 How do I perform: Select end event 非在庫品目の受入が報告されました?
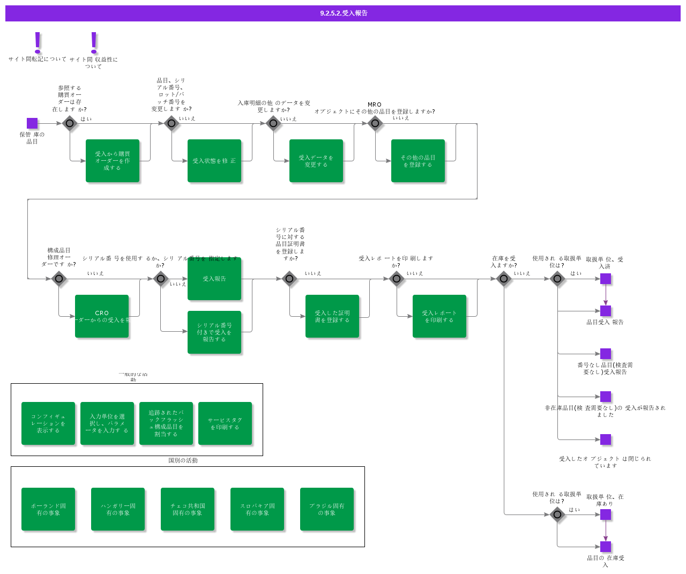[606, 397]
